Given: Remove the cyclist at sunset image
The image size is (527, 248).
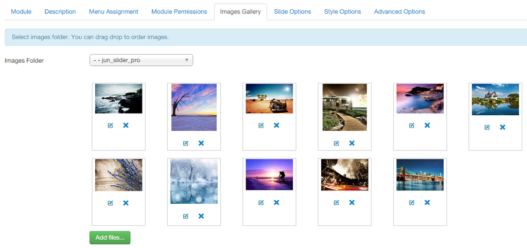Looking at the screenshot, I should (276, 203).
